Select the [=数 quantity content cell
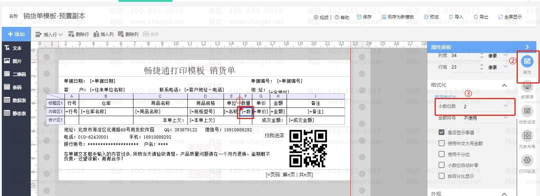The width and height of the screenshot is (540, 196). (x=246, y=111)
